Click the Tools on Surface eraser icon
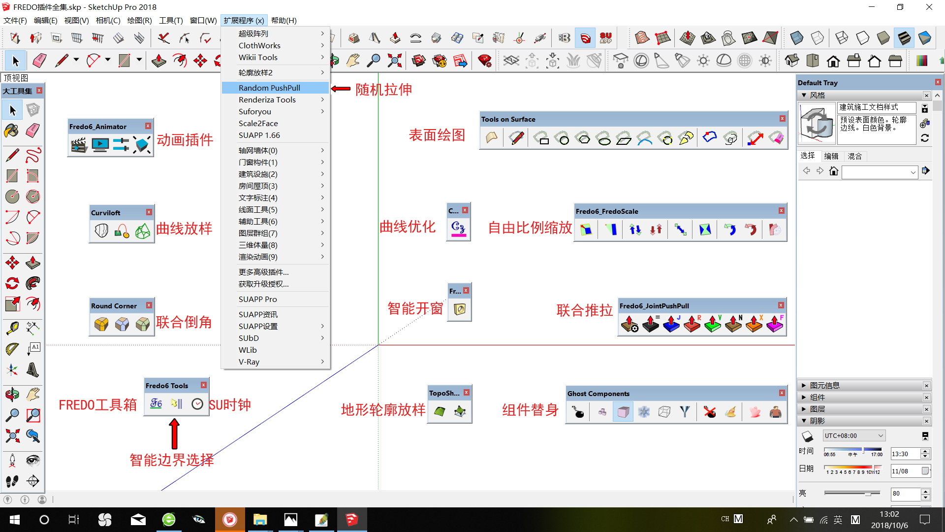This screenshot has width=945, height=532. 776,138
